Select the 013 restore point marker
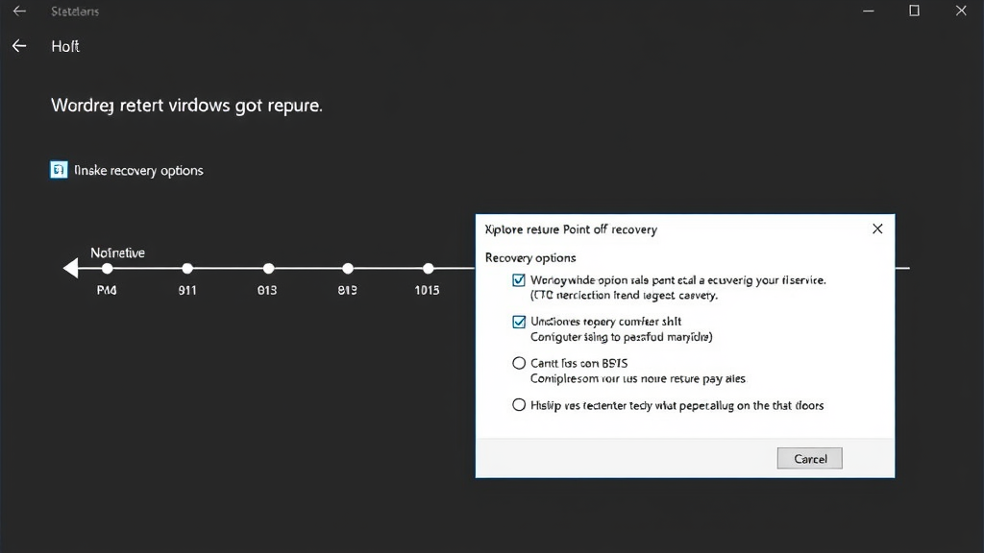 click(267, 269)
